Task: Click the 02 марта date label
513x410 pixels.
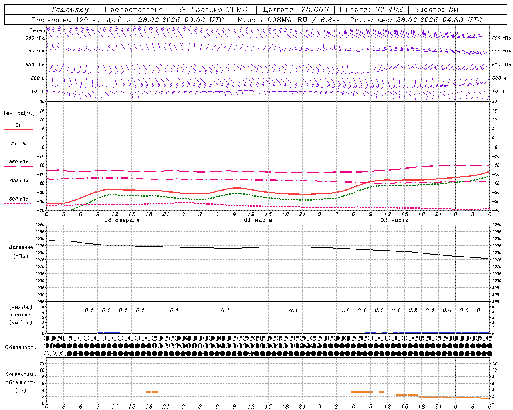Action: tap(394, 220)
